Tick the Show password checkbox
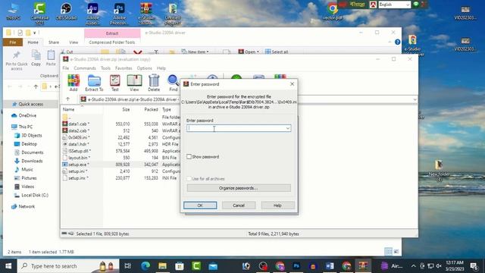 point(189,157)
